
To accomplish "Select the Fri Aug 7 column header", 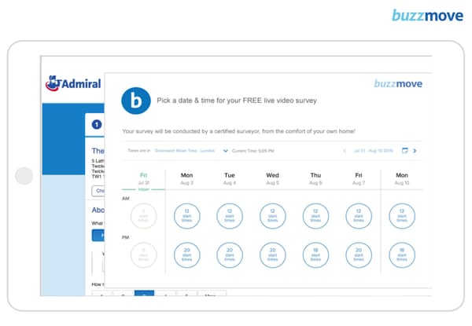I will (x=358, y=178).
